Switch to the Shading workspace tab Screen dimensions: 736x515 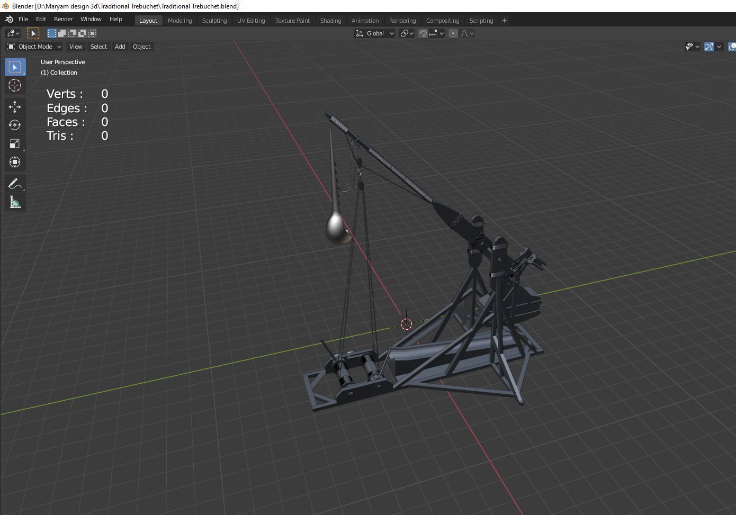pyautogui.click(x=330, y=21)
